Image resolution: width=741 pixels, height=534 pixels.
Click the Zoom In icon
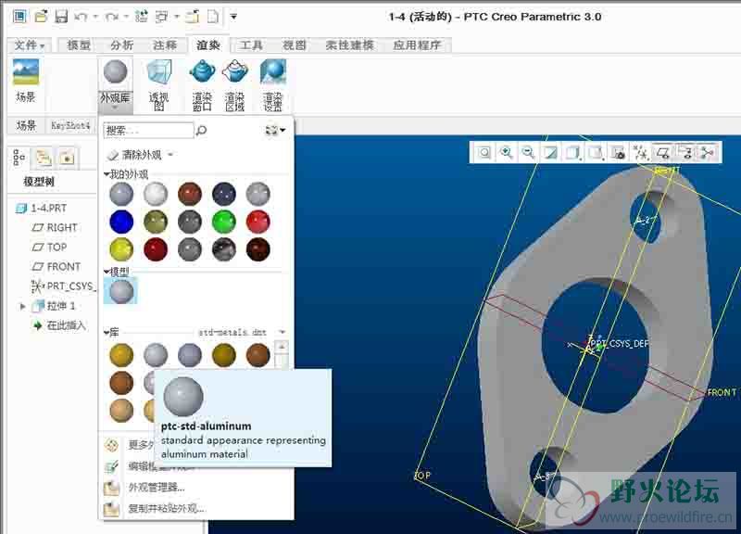pyautogui.click(x=506, y=152)
